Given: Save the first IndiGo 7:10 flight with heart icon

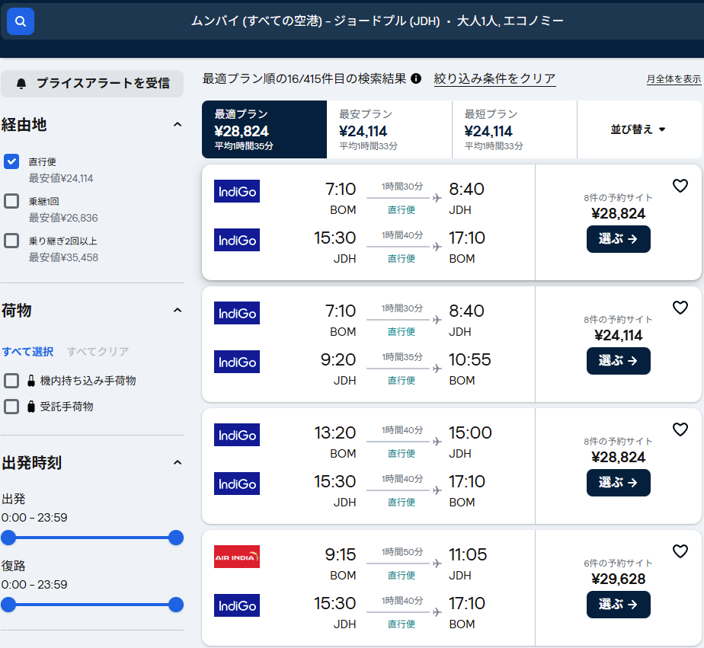Looking at the screenshot, I should tap(680, 186).
